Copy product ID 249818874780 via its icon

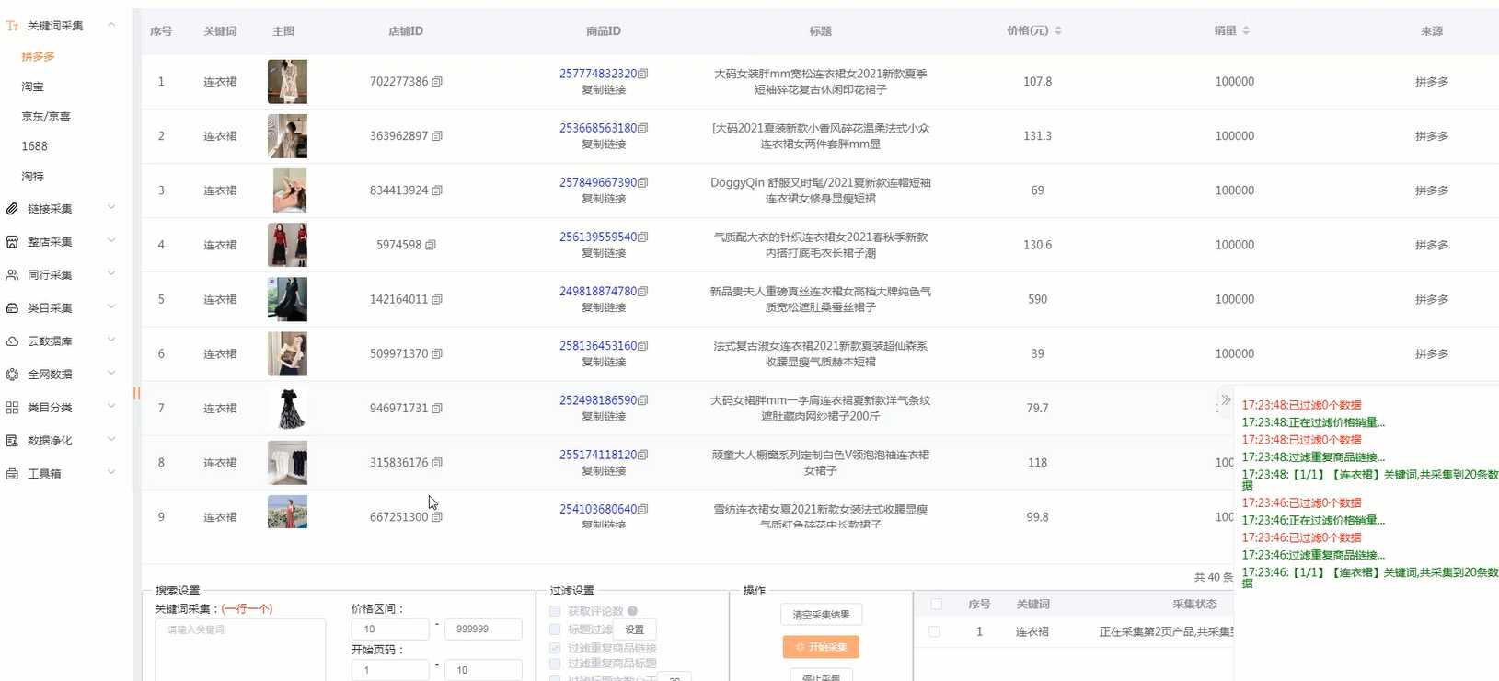[643, 292]
